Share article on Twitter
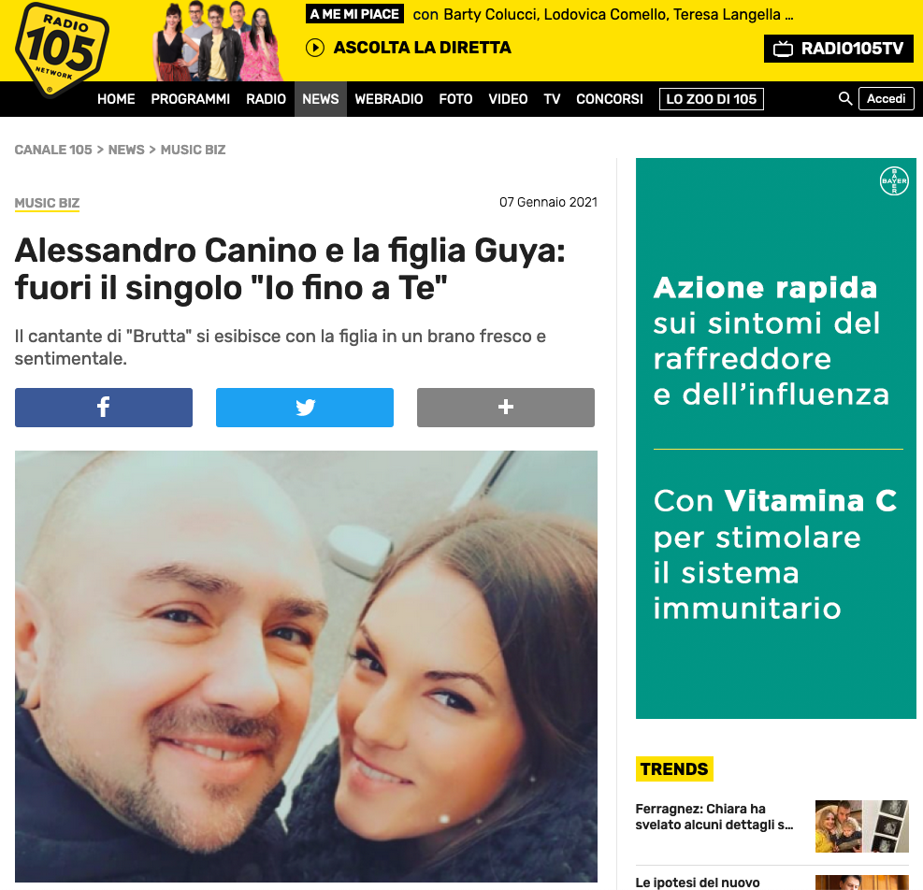Image resolution: width=923 pixels, height=890 pixels. [304, 408]
